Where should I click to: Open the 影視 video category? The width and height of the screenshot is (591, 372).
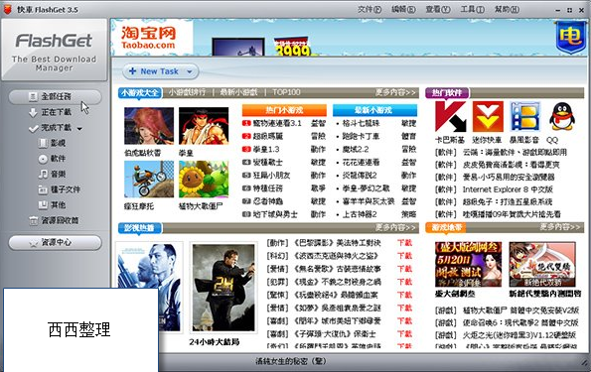pyautogui.click(x=53, y=143)
